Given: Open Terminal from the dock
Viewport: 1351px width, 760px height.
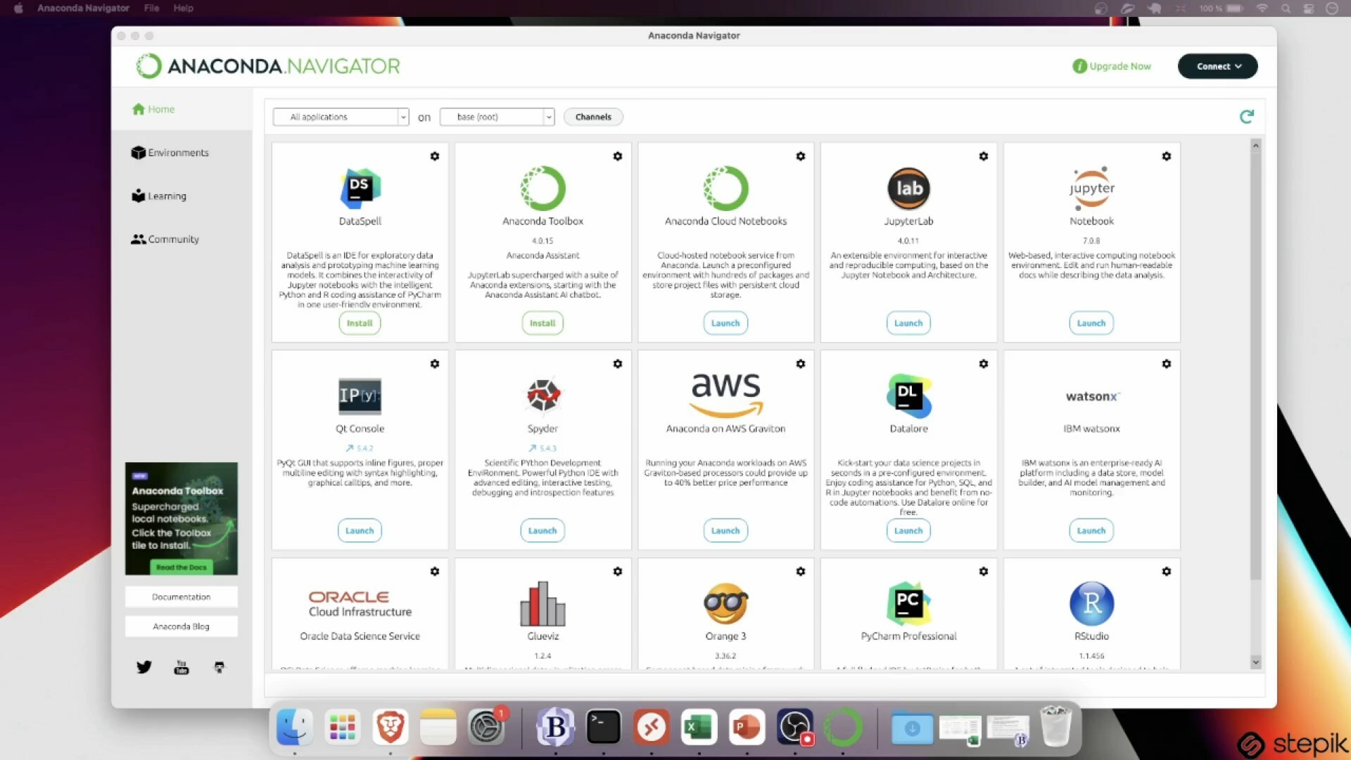Looking at the screenshot, I should (x=603, y=727).
